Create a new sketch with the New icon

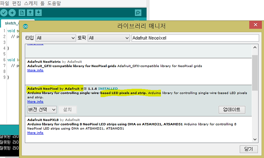point(22,12)
